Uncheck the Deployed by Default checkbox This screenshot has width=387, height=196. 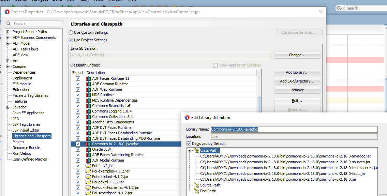coord(189,144)
